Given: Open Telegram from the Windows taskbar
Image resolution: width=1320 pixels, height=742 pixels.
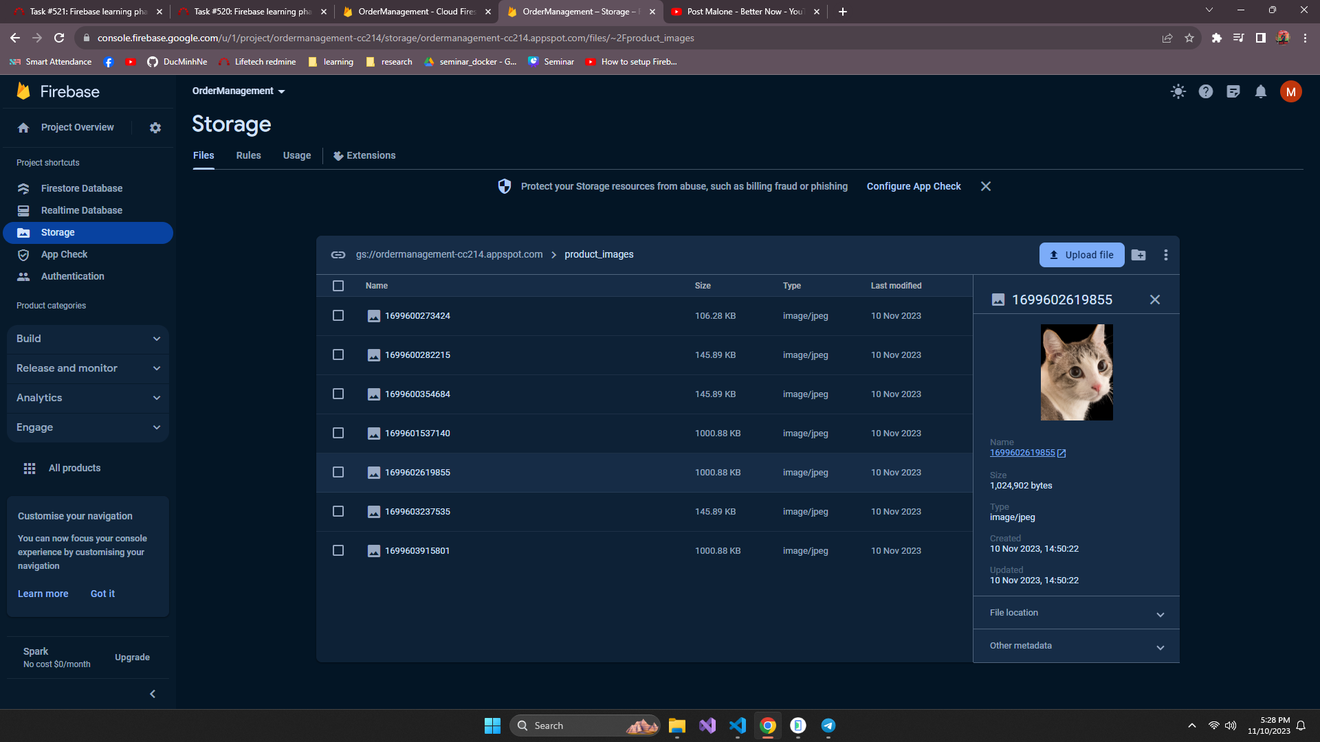Looking at the screenshot, I should (828, 726).
